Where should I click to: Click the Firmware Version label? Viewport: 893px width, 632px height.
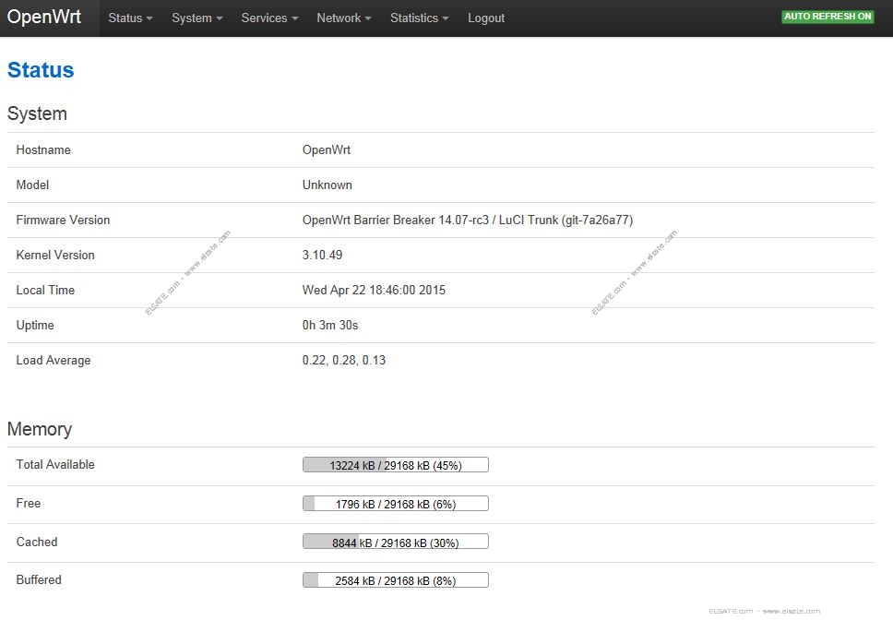click(64, 220)
